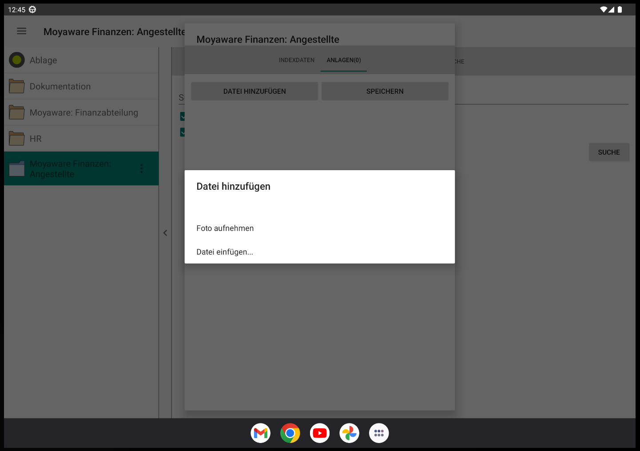Click the Moyaware Finanzen: Angestellte folder icon
Screen dimensions: 640x451
17,169
